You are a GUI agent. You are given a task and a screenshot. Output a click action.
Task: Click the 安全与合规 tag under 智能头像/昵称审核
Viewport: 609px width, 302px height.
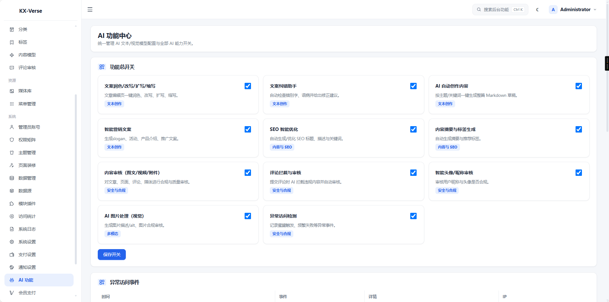click(x=447, y=191)
